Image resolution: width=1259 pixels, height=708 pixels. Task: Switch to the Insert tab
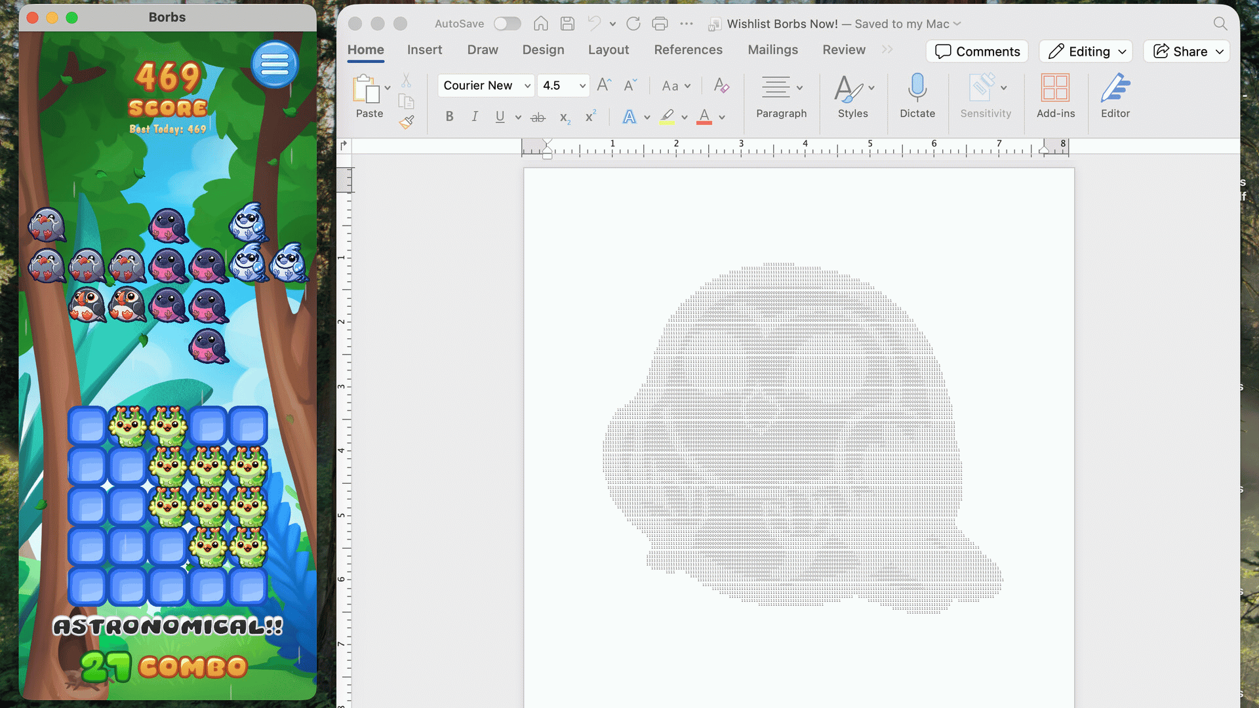point(424,50)
